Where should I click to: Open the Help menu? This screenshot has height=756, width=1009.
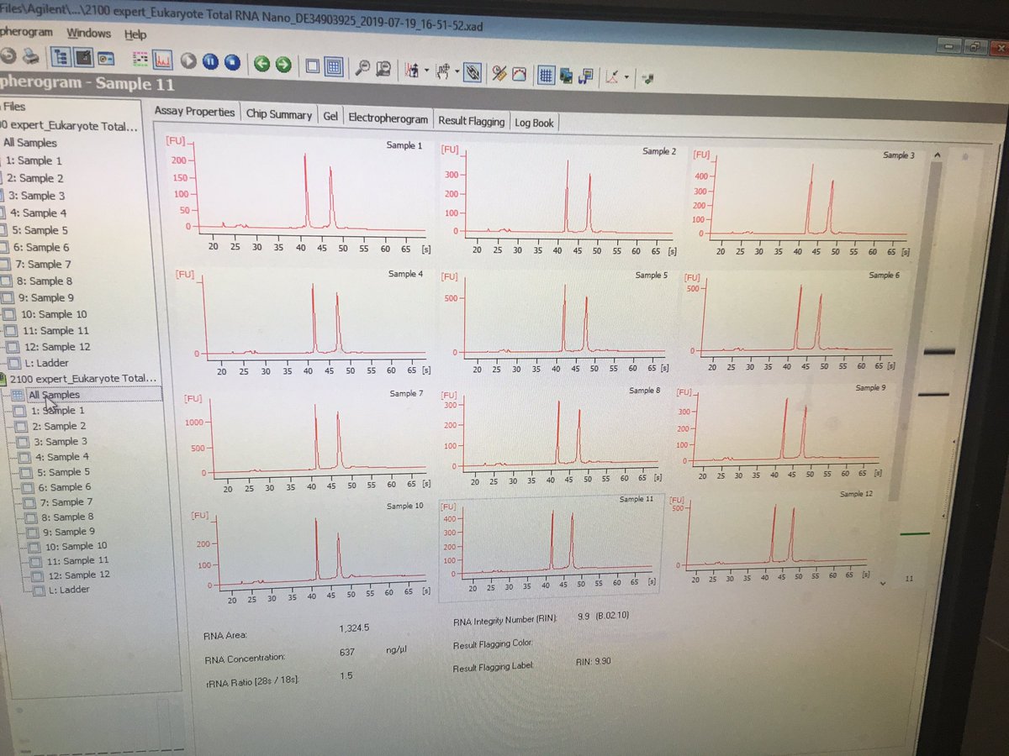pos(135,34)
